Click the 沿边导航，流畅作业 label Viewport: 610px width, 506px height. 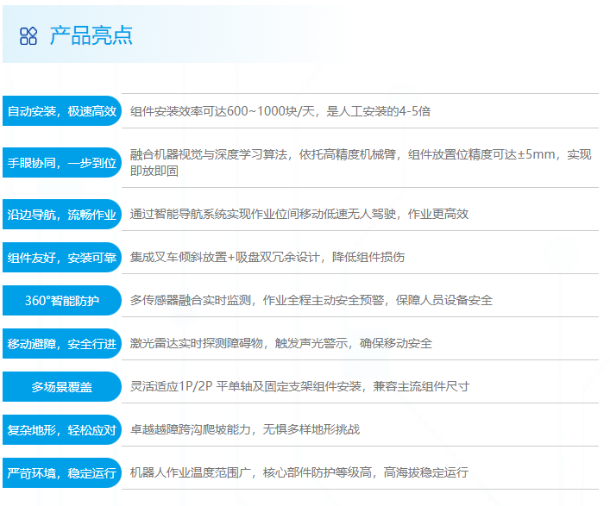click(61, 215)
